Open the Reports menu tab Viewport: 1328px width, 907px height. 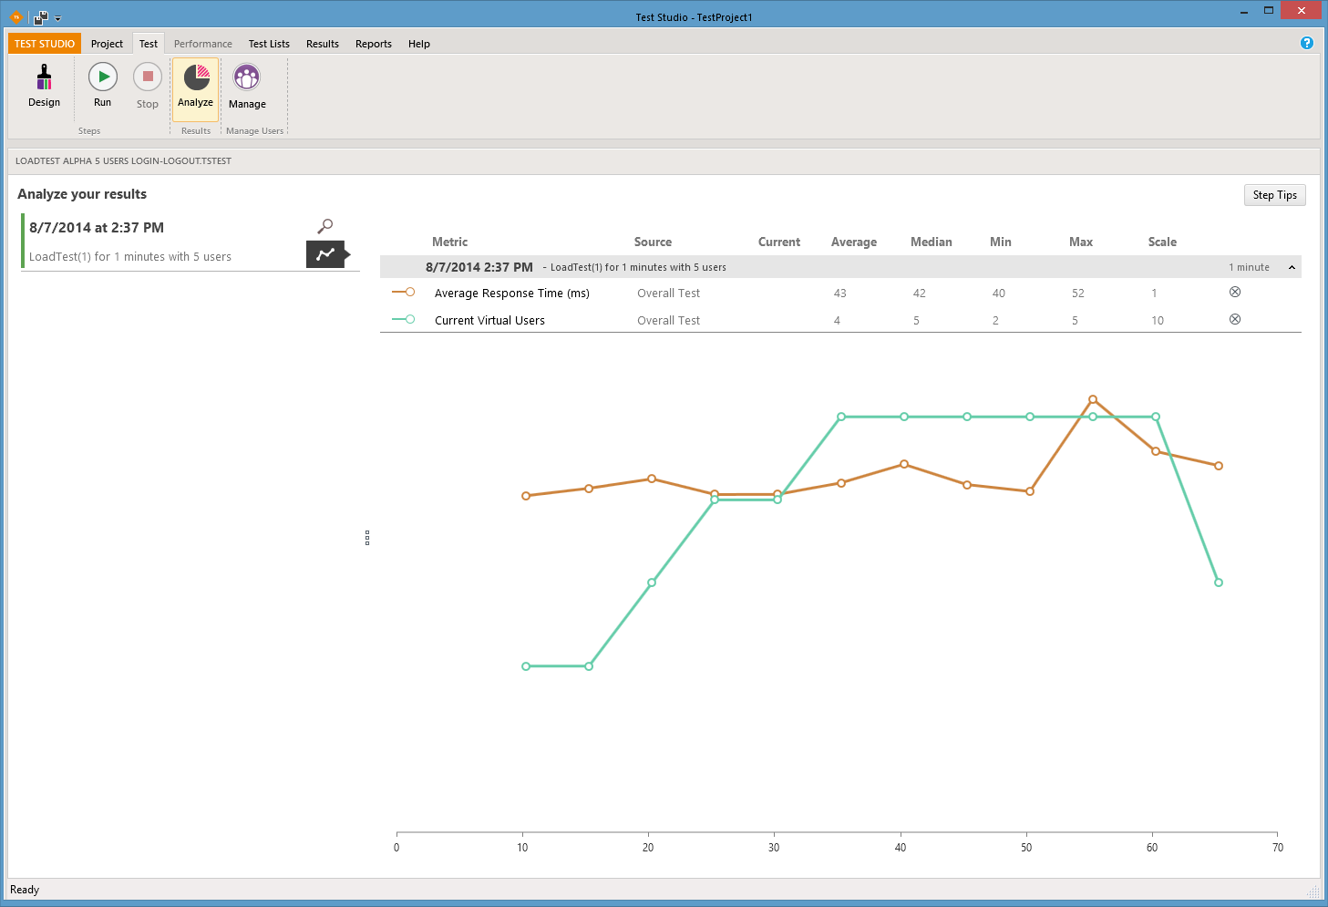374,44
